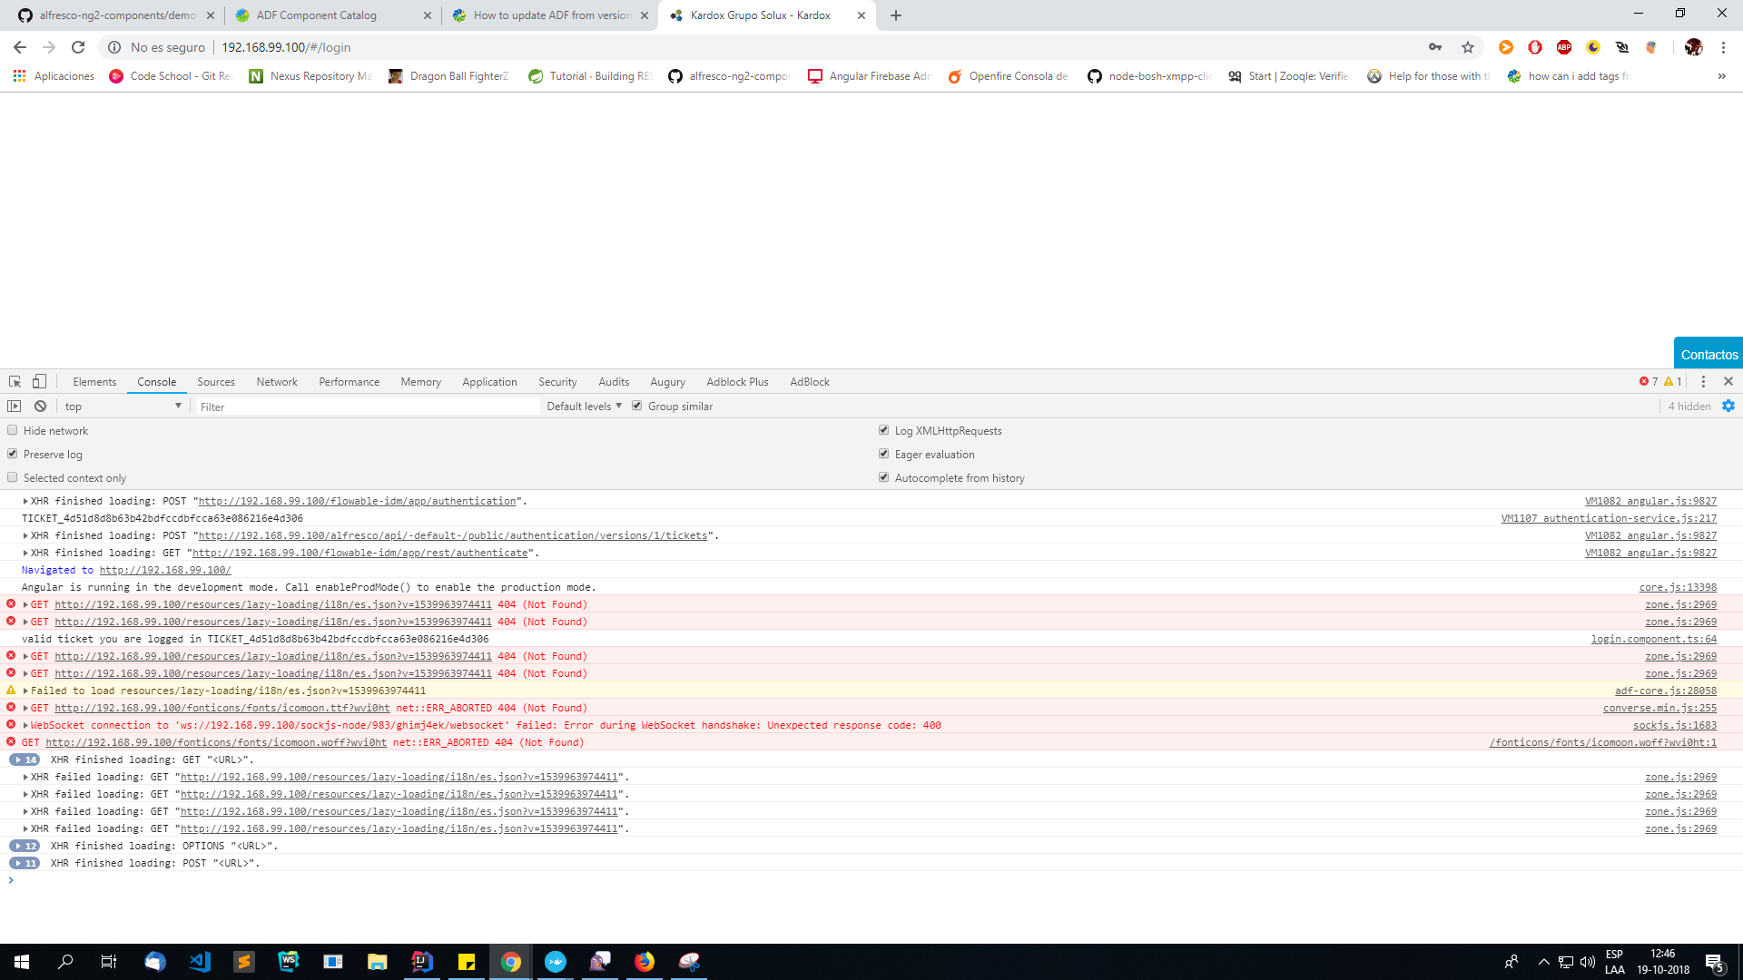Screen dimensions: 1743x980
Task: Open the sockjs.js:1683 source link
Action: pos(1675,725)
